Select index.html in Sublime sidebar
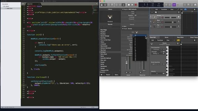 10,8
